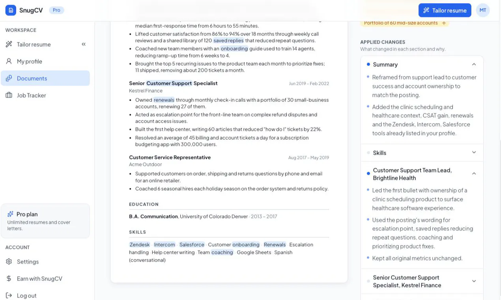Click the blue Tailor resume button
Viewport: 501px width, 300px height.
tap(445, 10)
